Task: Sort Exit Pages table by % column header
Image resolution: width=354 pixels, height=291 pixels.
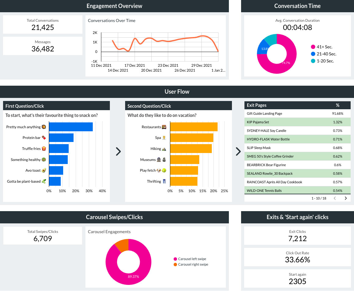Action: click(338, 105)
